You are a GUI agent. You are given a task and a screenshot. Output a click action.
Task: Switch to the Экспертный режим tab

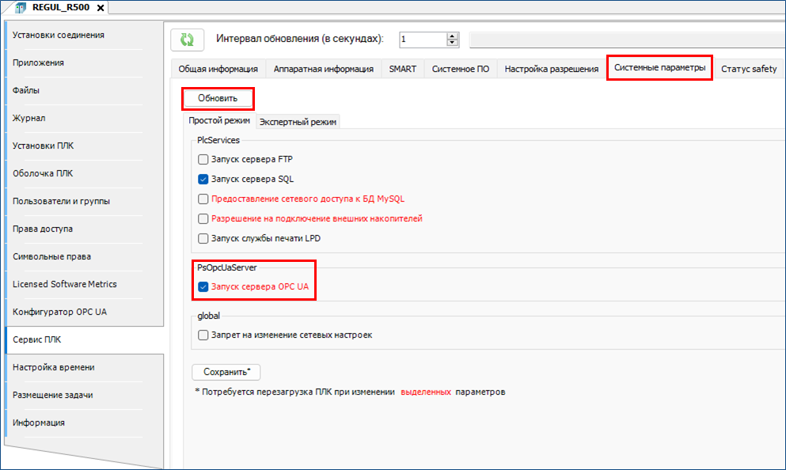tap(298, 122)
